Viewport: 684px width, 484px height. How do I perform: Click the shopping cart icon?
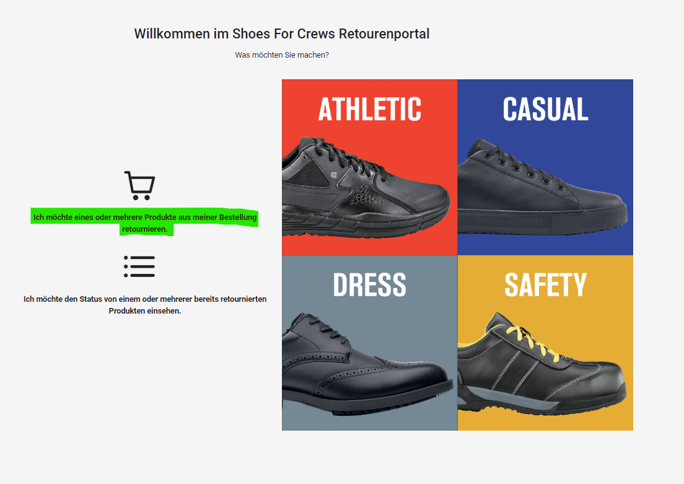(x=139, y=185)
